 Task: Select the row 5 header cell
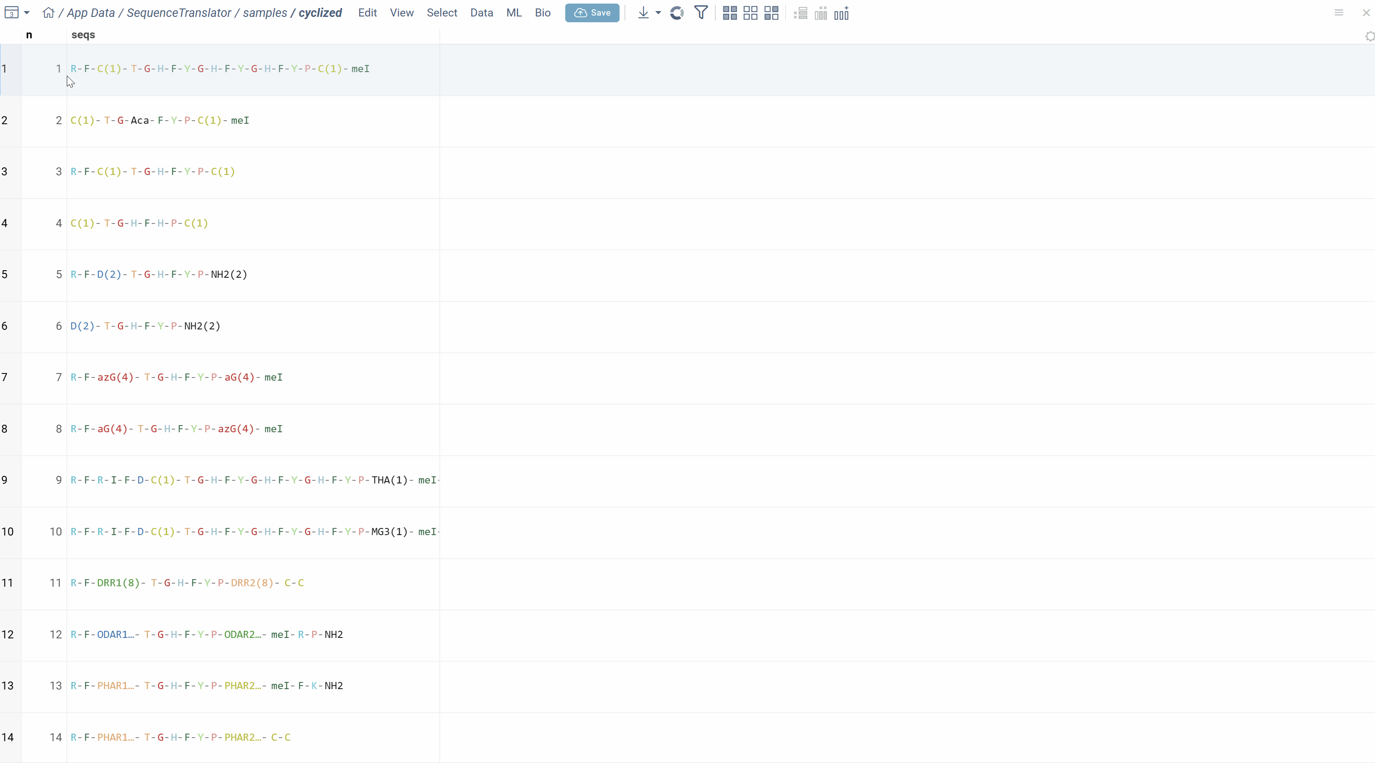click(10, 275)
